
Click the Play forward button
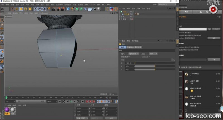71,101
